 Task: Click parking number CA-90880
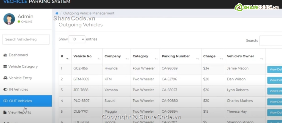(170, 101)
